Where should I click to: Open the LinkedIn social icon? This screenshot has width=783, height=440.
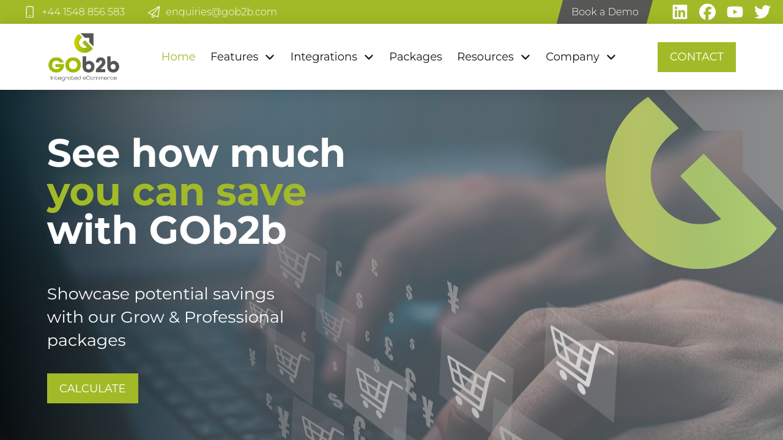pos(680,12)
